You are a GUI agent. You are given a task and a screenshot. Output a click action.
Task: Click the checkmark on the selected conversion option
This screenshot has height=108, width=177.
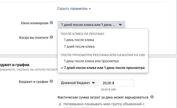62,68
